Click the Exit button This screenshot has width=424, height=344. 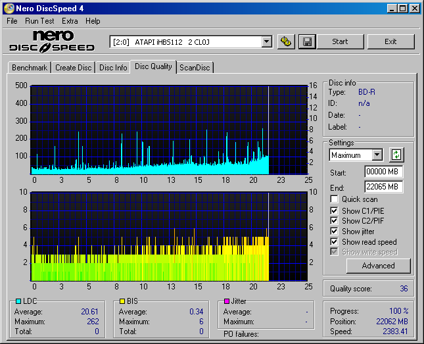click(390, 41)
